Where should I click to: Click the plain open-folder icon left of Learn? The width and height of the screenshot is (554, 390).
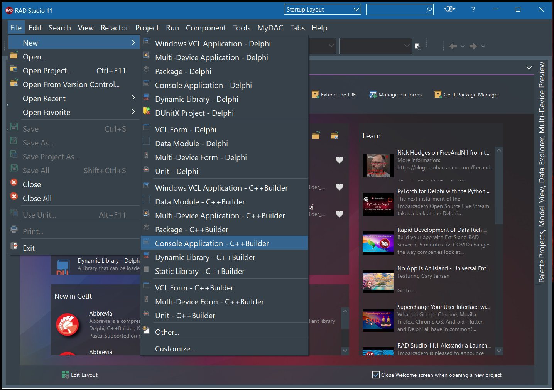[316, 135]
